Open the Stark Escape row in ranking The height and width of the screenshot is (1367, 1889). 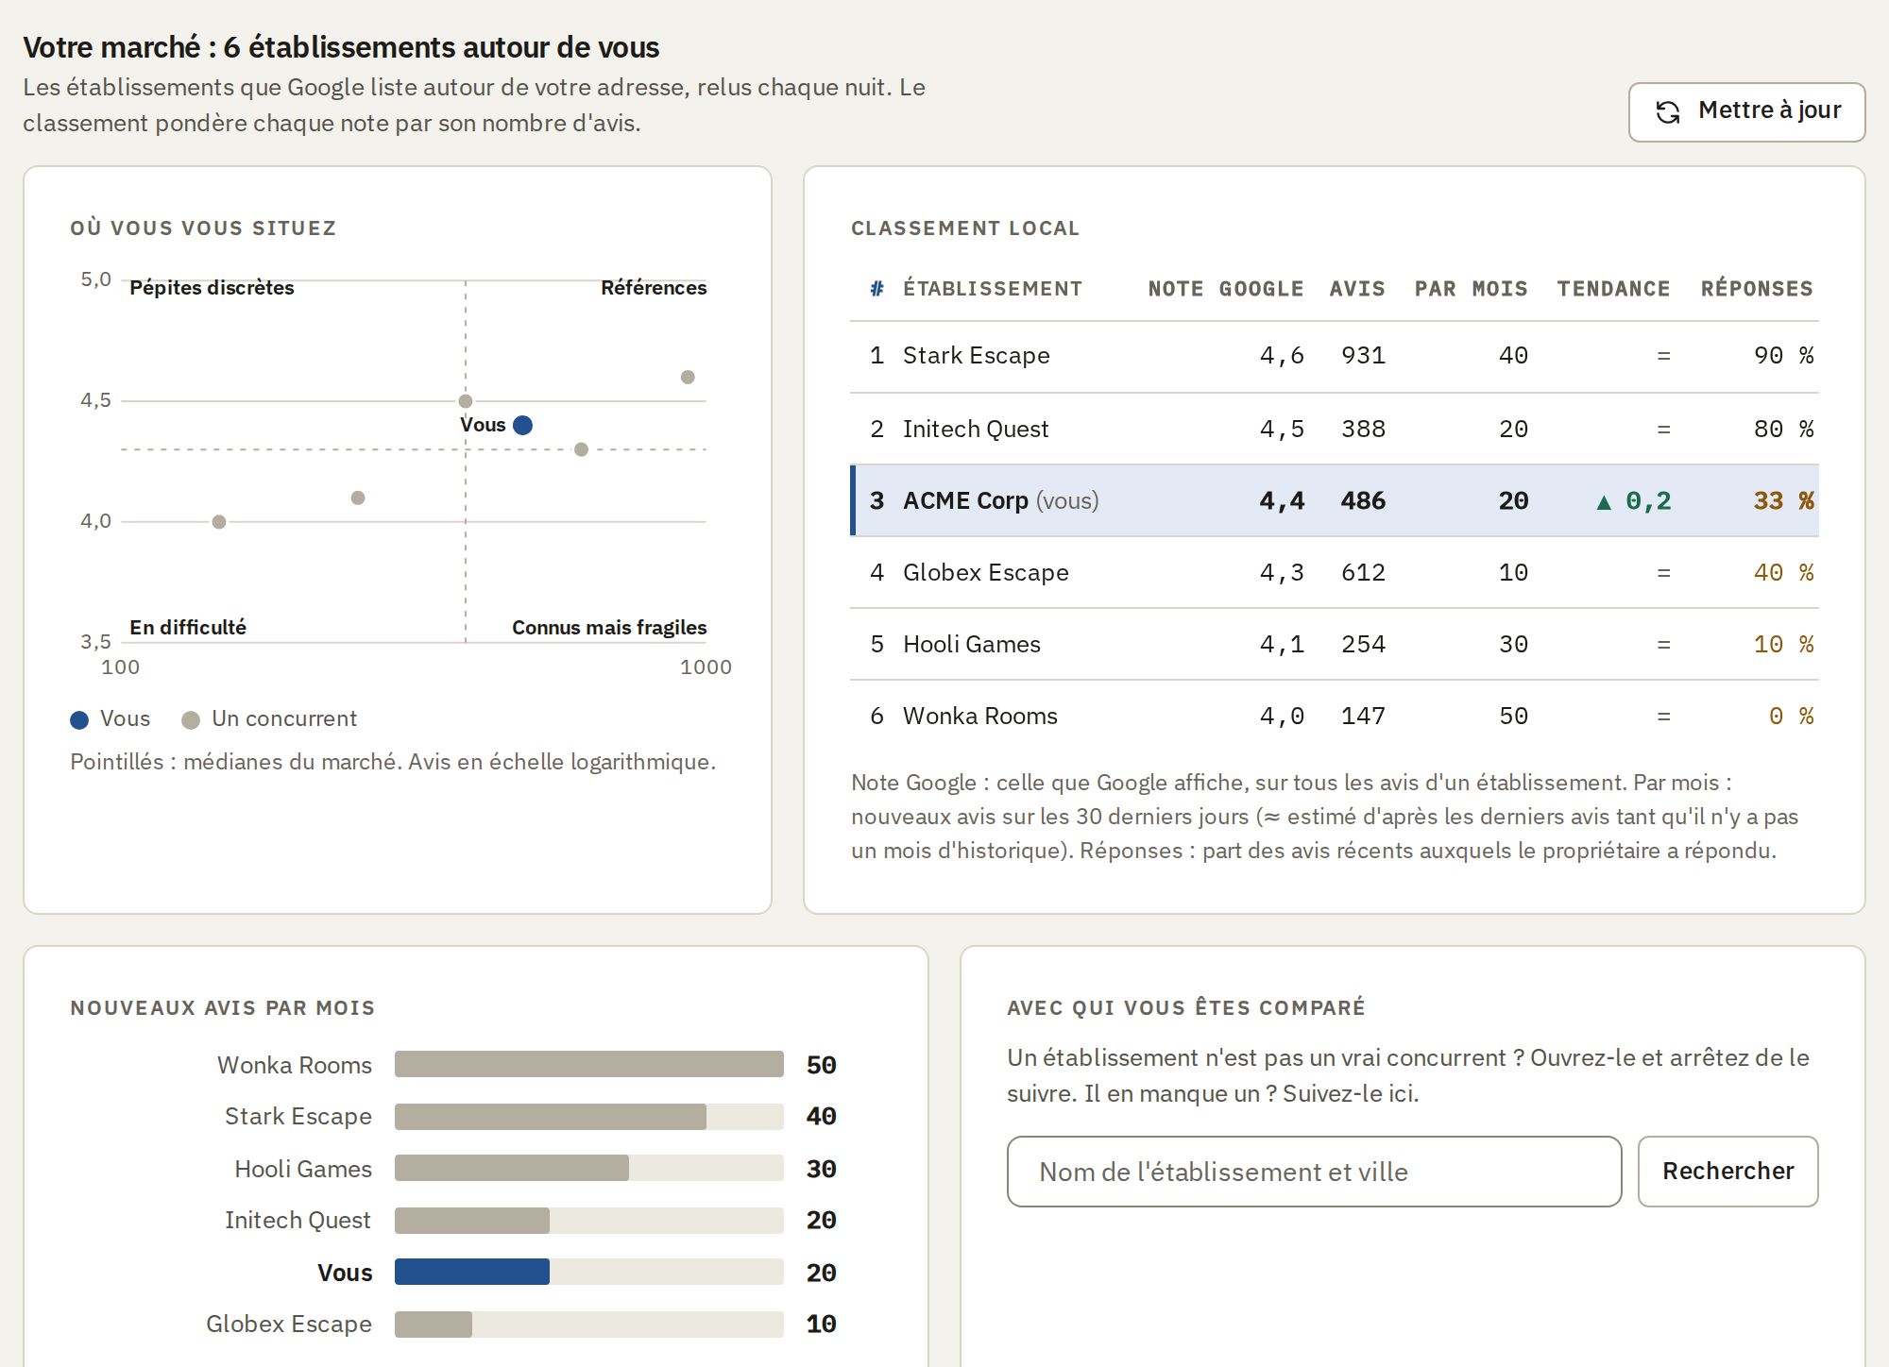(x=1335, y=356)
